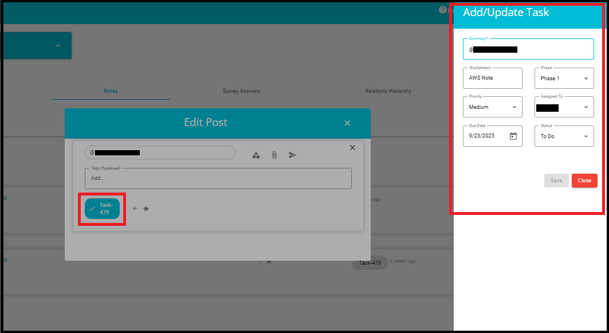Click the send arrow icon

click(293, 155)
